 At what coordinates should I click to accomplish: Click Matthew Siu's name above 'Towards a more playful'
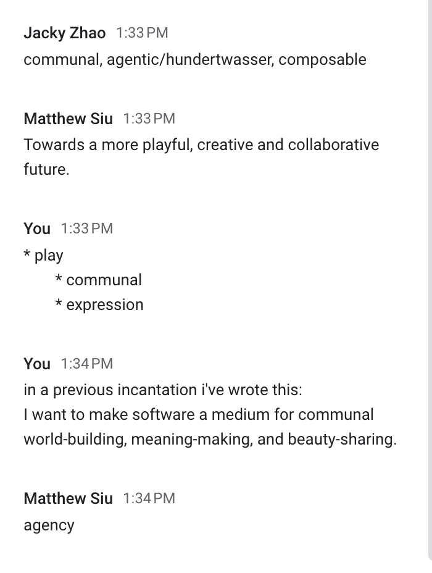(x=68, y=118)
